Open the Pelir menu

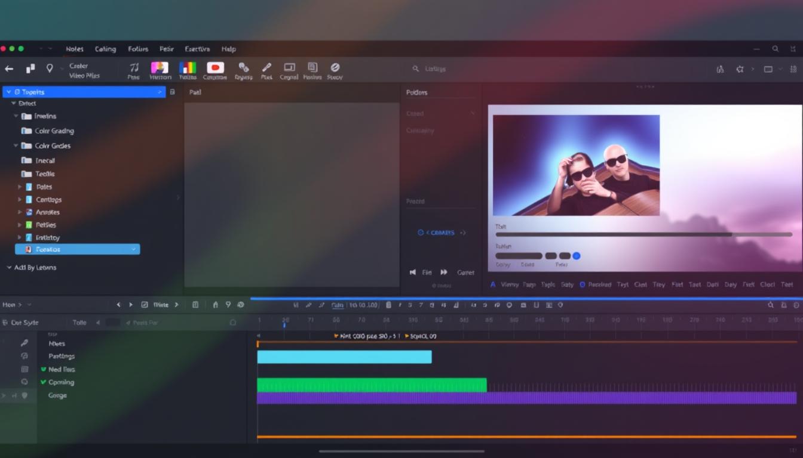[166, 49]
